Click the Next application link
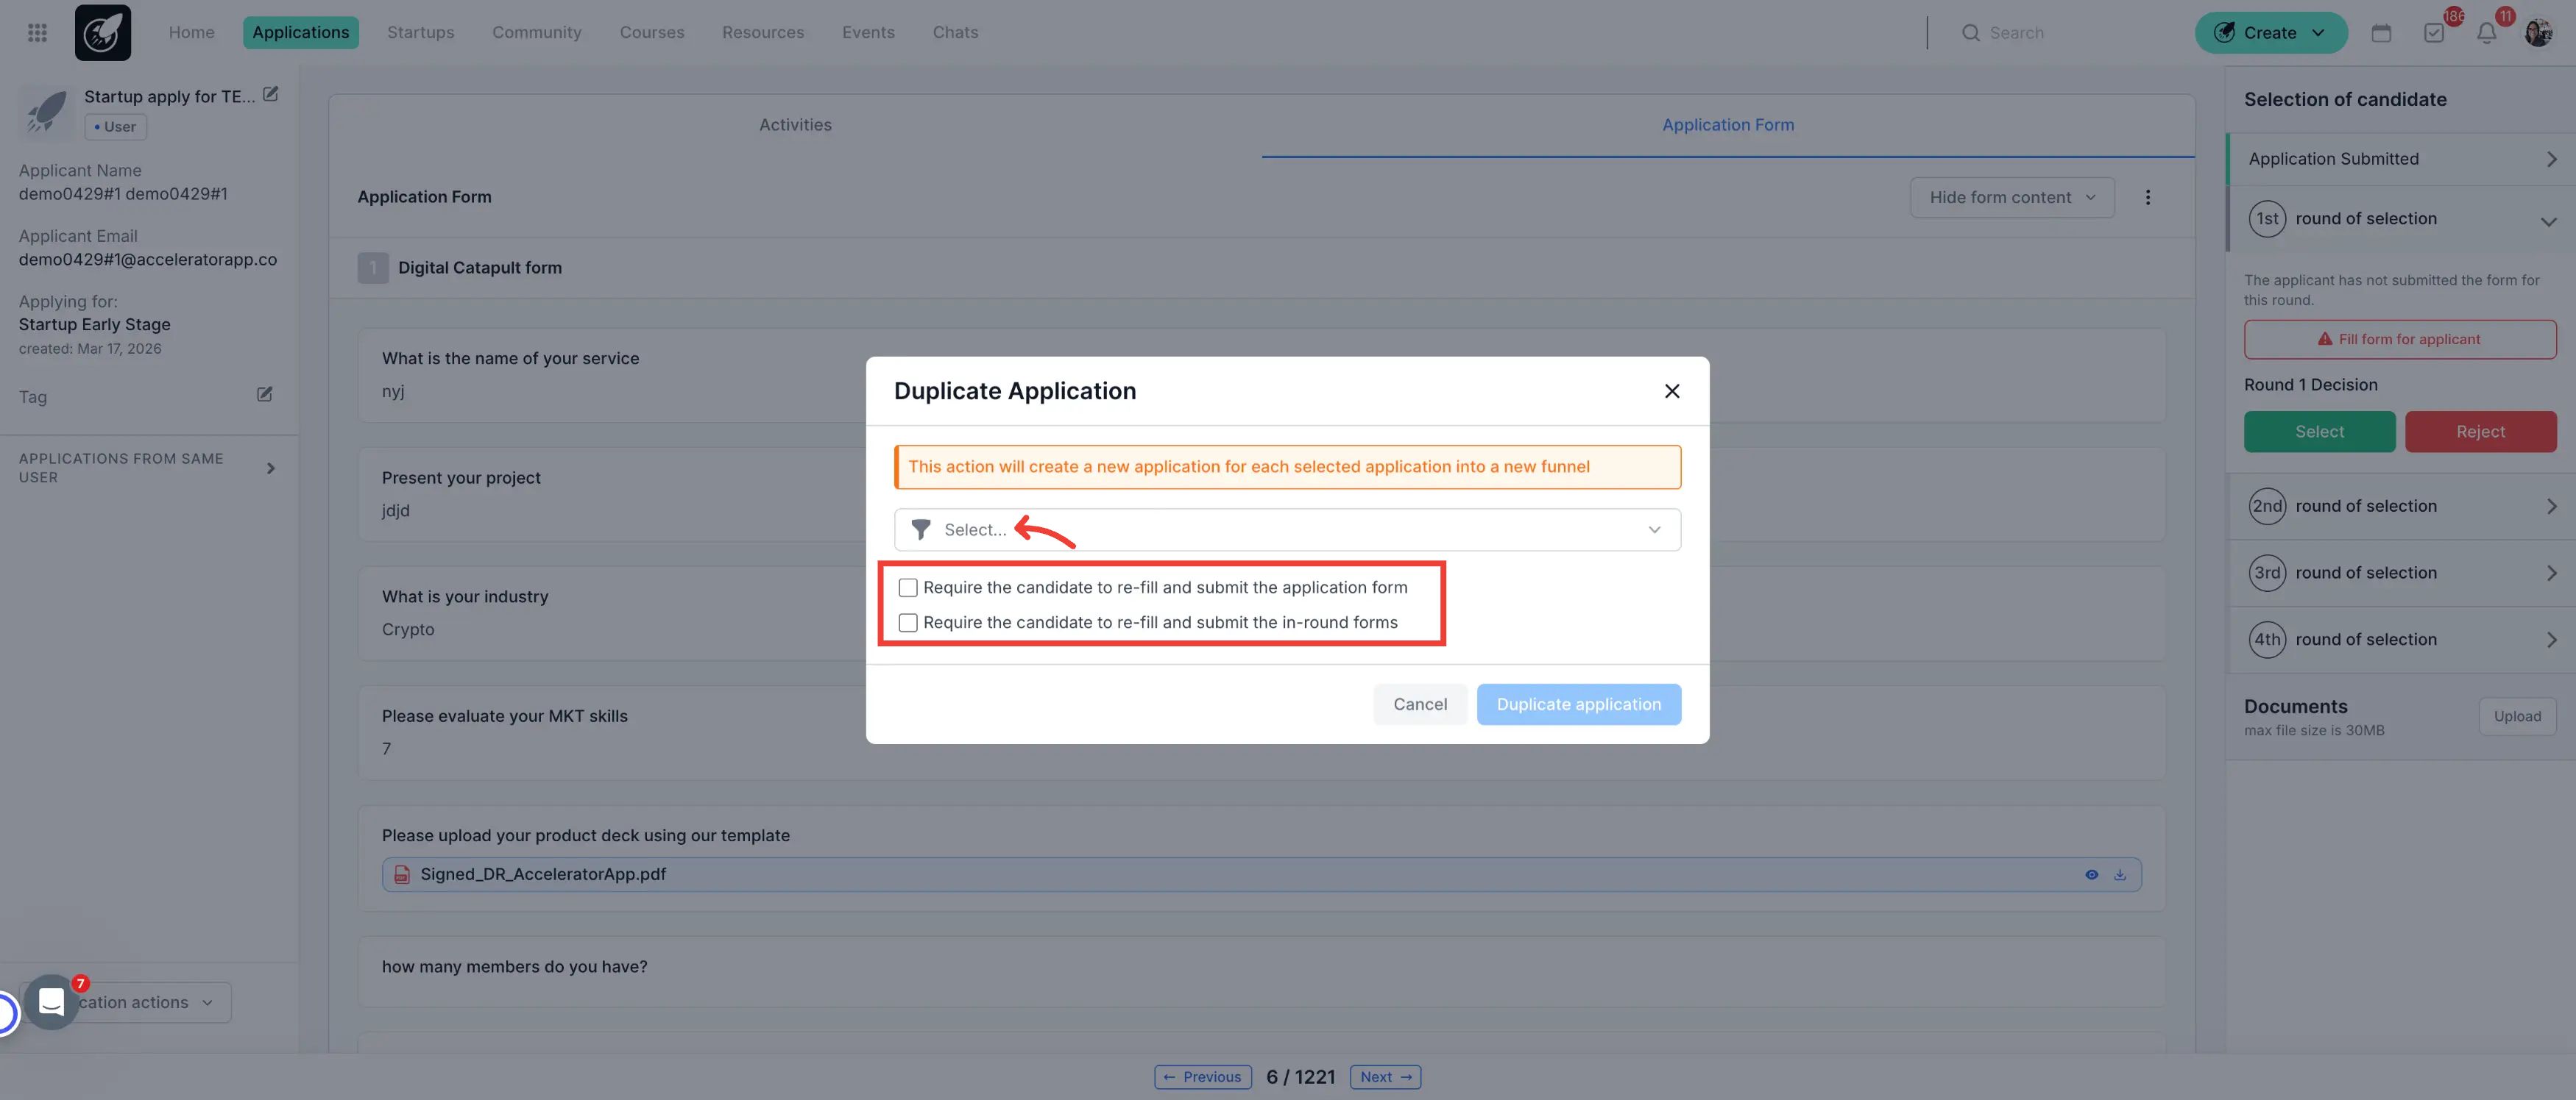Viewport: 2576px width, 1100px height. 1385,1076
